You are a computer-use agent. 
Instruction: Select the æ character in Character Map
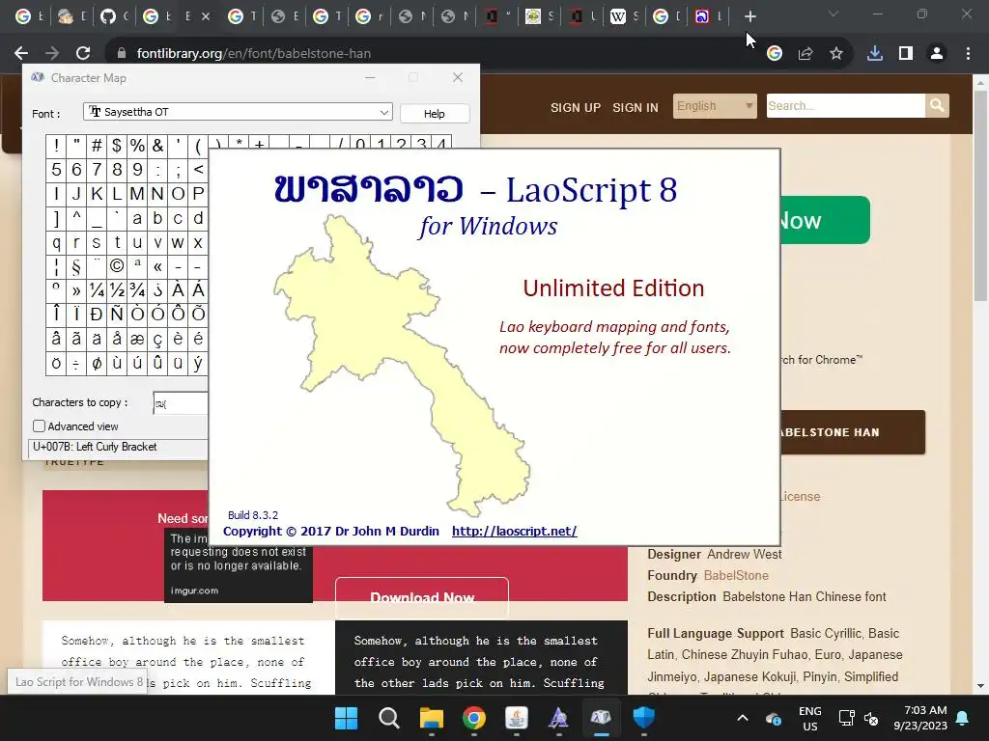137,339
